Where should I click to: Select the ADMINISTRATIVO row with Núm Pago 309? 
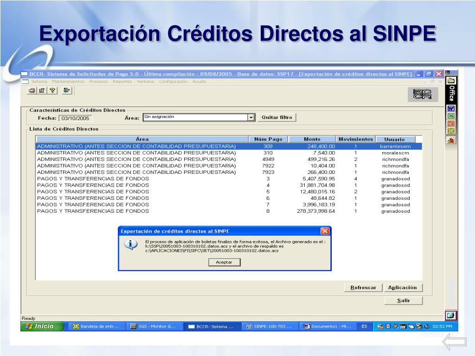point(229,146)
